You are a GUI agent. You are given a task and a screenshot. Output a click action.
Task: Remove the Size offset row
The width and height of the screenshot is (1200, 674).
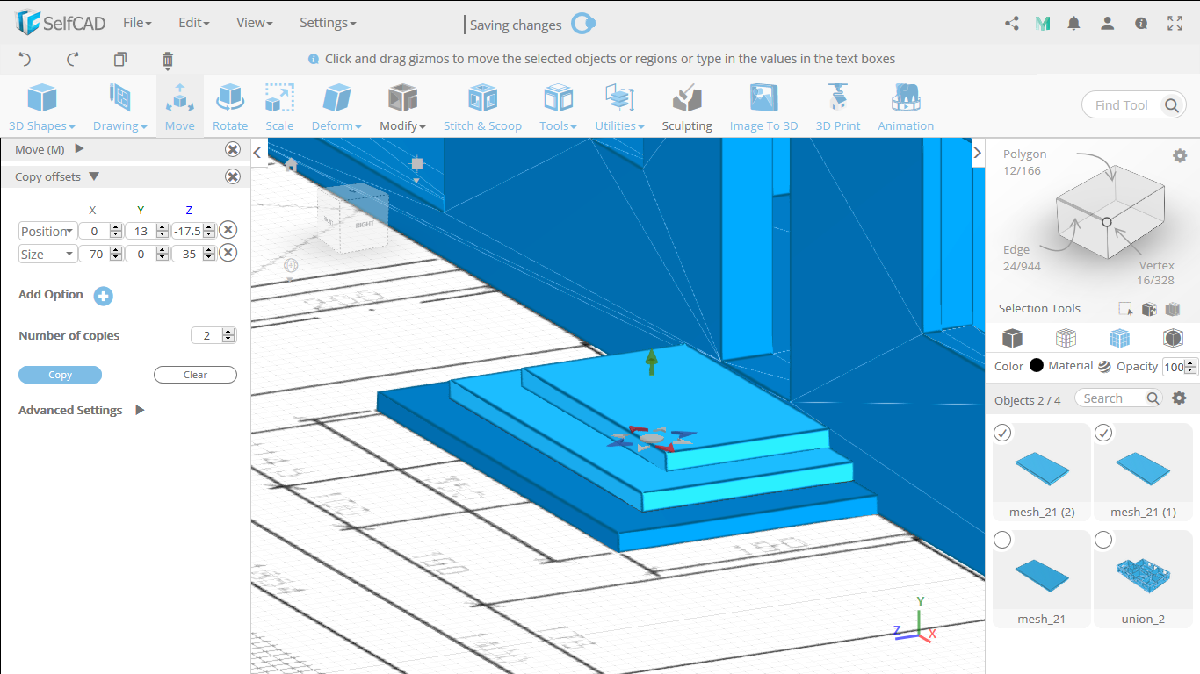[228, 253]
